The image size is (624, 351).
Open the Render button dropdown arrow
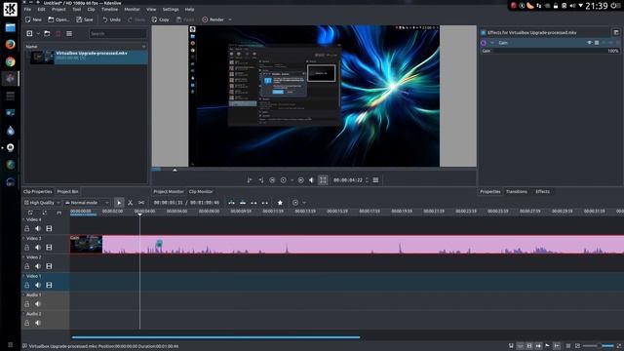click(x=230, y=19)
